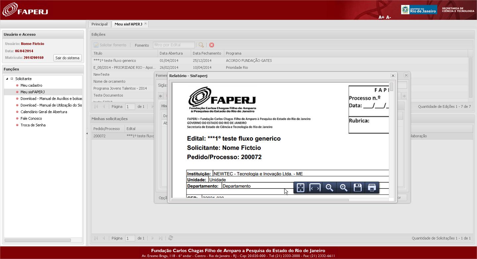The height and width of the screenshot is (259, 477).
Task: Sort by Data Fechamento column header
Action: click(208, 53)
